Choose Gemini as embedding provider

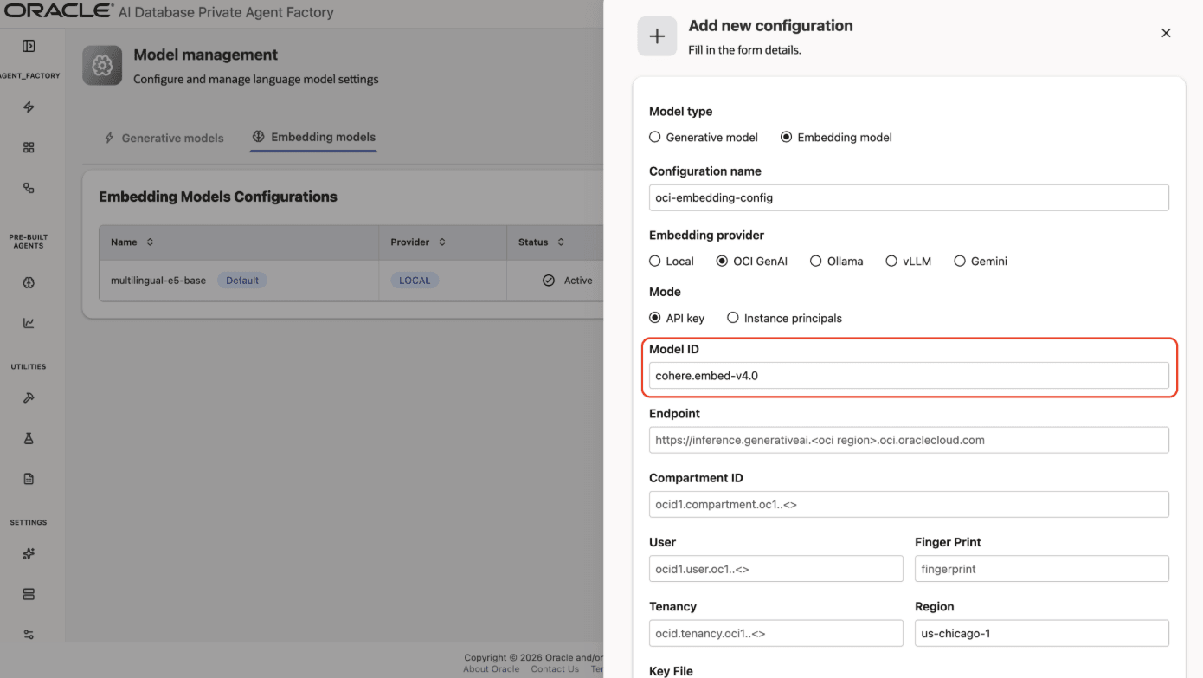click(959, 261)
